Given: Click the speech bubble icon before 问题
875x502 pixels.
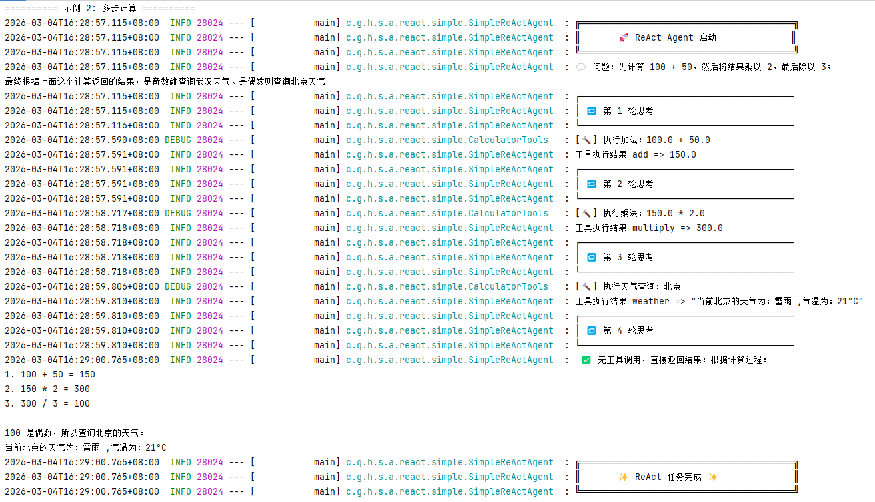Looking at the screenshot, I should [580, 67].
